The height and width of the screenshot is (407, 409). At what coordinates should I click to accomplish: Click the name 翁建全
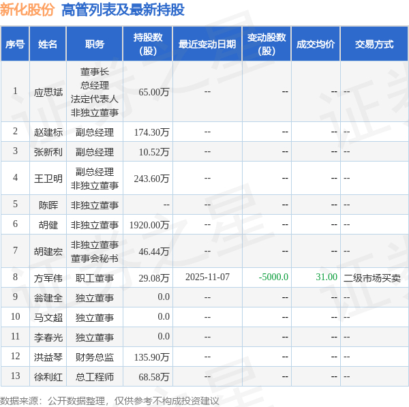click(x=48, y=298)
